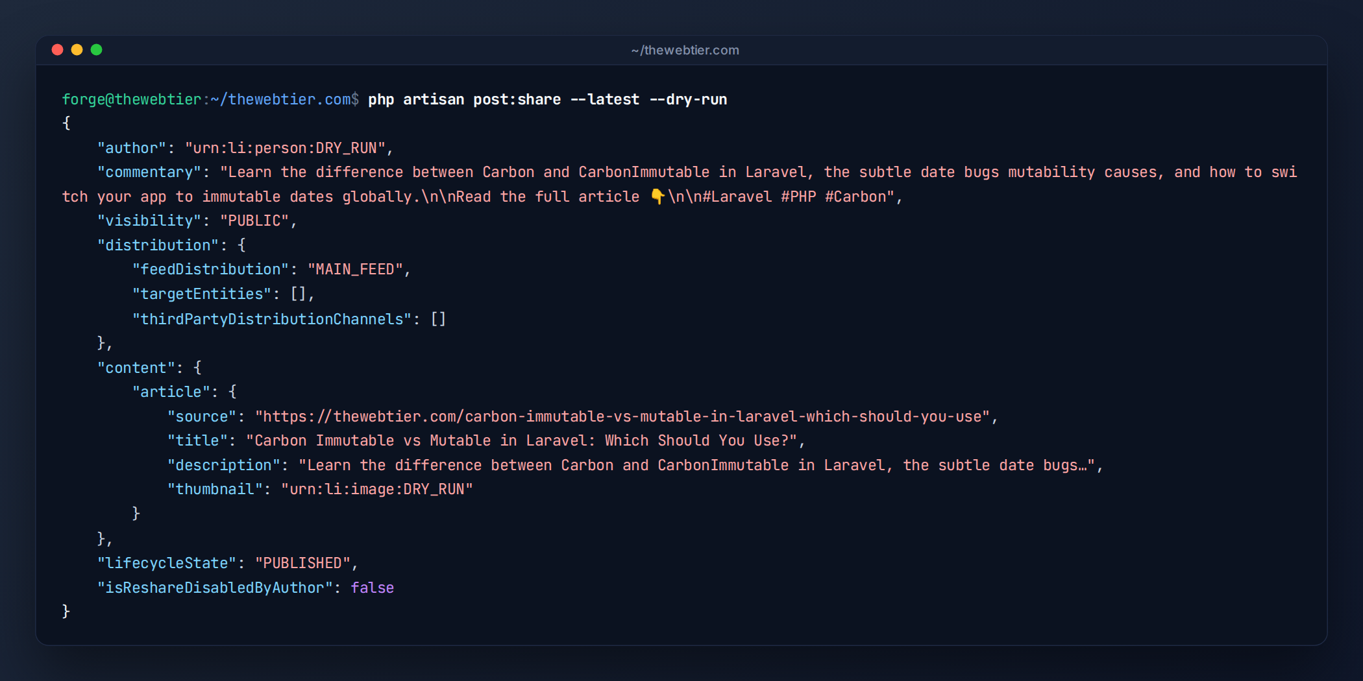This screenshot has width=1363, height=681.
Task: Click the "thumbnail" key
Action: (215, 489)
